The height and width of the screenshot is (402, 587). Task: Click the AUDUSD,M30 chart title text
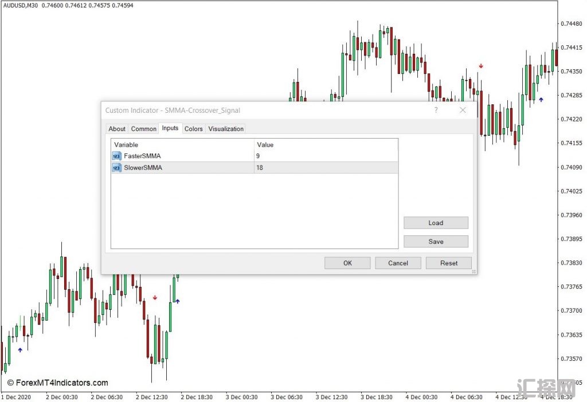tap(21, 5)
